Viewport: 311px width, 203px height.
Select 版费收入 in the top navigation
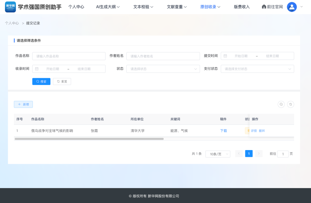click(242, 7)
